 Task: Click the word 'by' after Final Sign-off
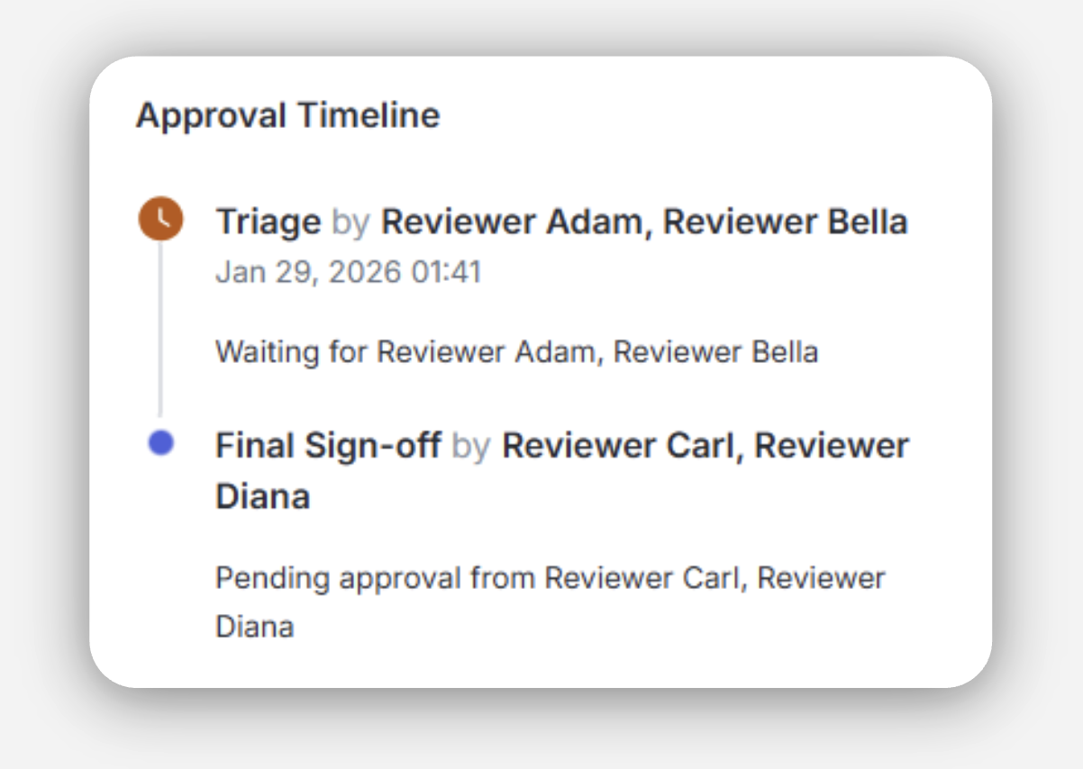point(470,445)
